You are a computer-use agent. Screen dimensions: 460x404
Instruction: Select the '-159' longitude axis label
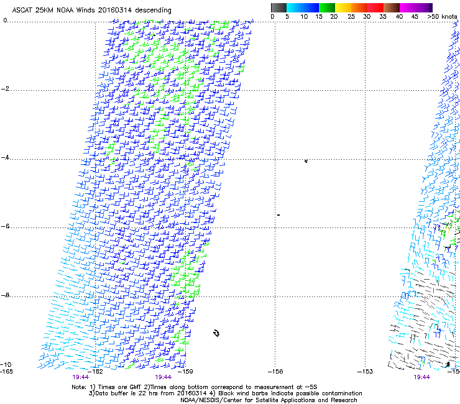coord(186,372)
